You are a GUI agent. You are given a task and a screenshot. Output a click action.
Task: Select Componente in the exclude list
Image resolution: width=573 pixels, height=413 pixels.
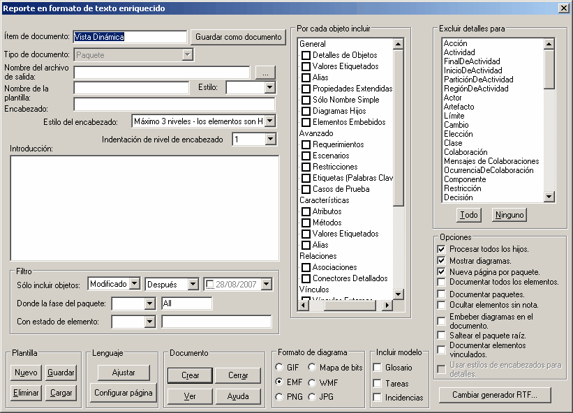[x=465, y=179]
